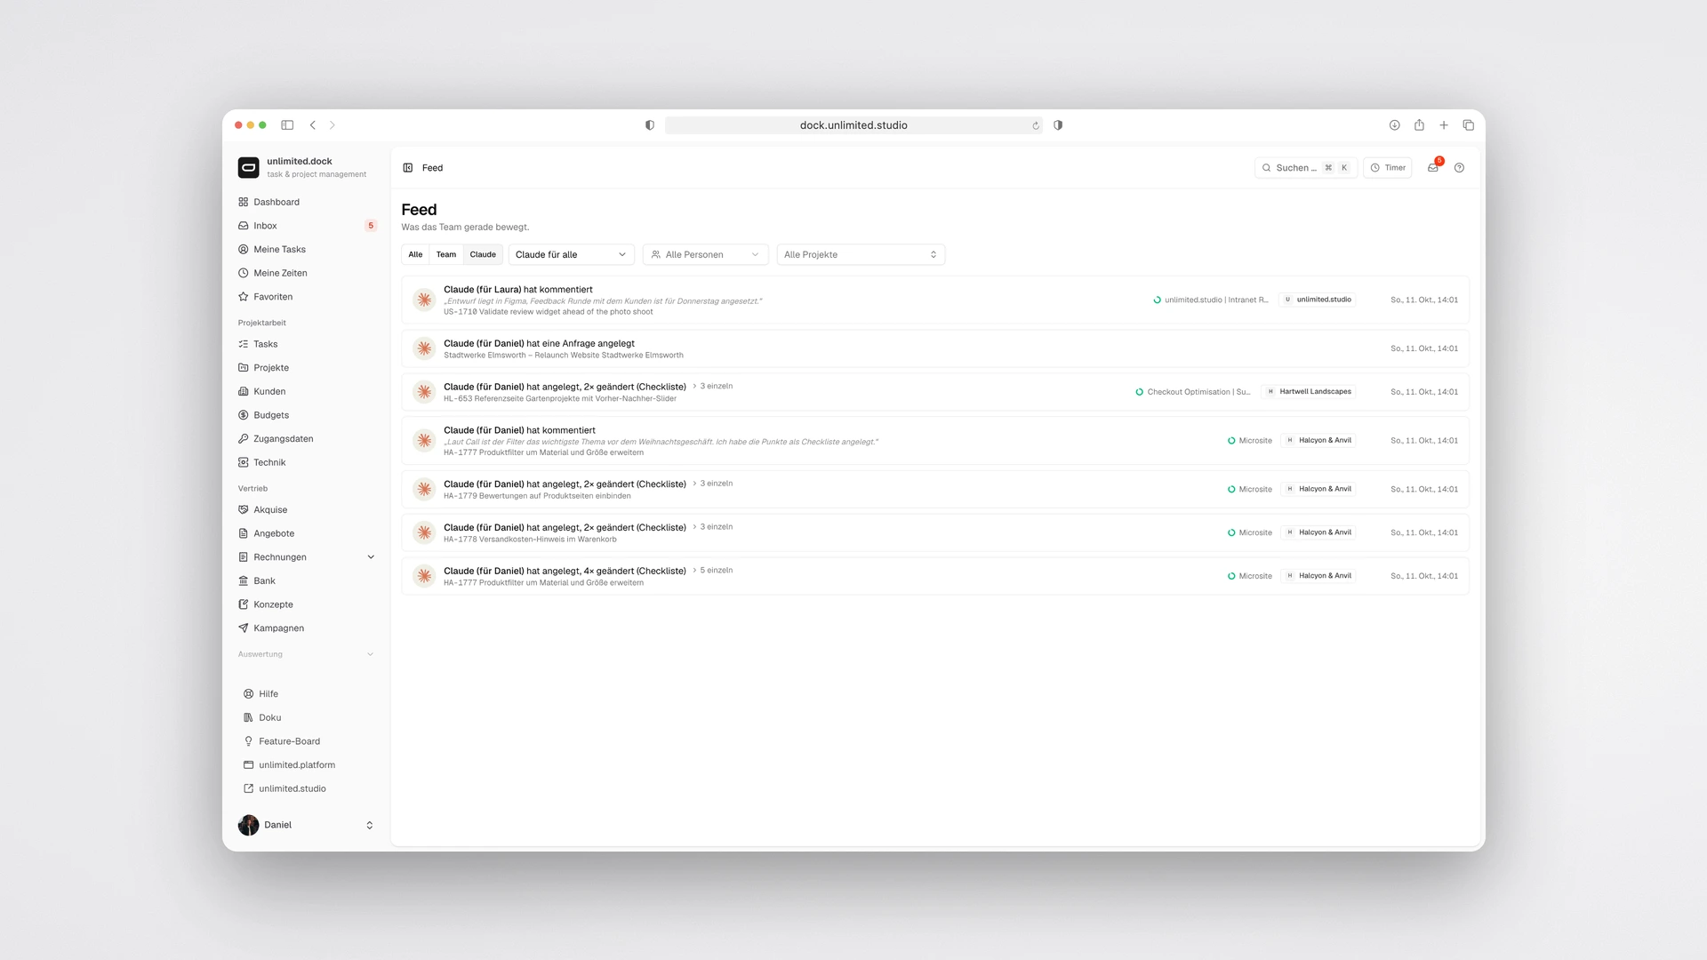Open the Alle Projekte dropdown
Viewport: 1707px width, 960px height.
tap(861, 255)
